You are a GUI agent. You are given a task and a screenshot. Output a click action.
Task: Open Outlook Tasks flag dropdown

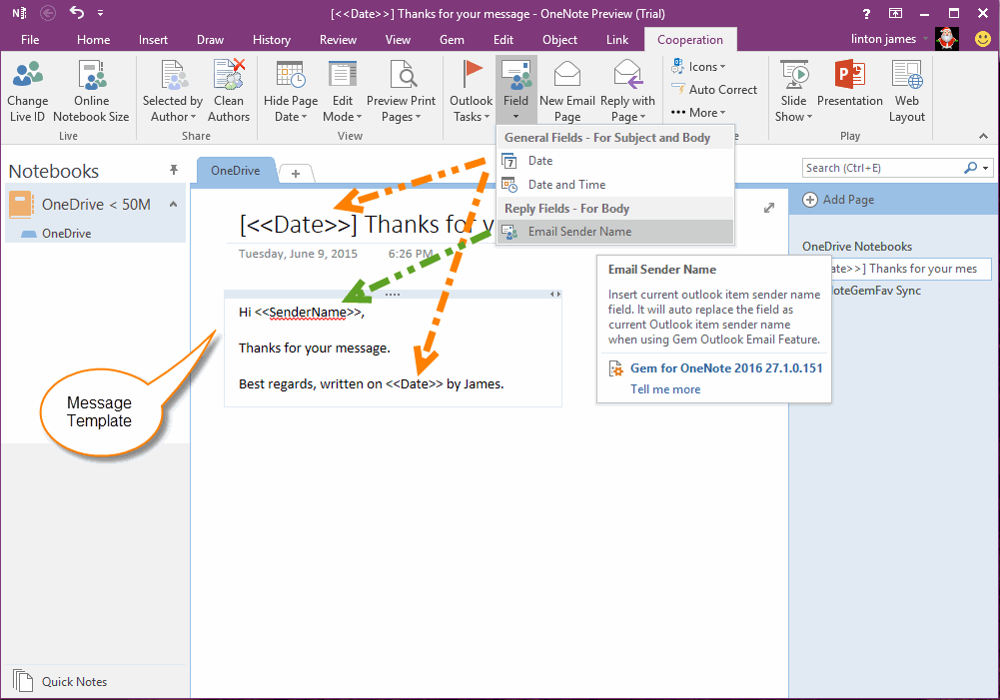(471, 91)
